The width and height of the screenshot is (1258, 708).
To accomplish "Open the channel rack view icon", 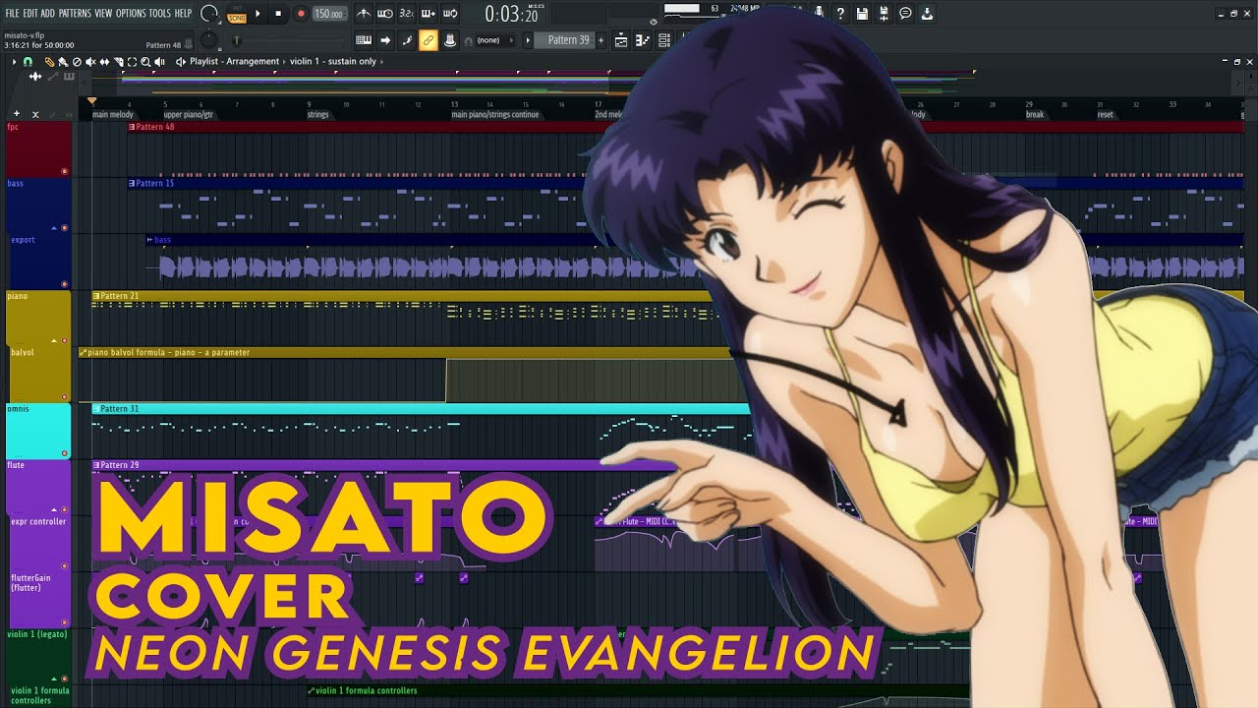I will coord(663,40).
